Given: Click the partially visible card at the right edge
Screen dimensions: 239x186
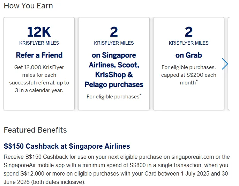Looking at the screenshot, I should coord(229,64).
